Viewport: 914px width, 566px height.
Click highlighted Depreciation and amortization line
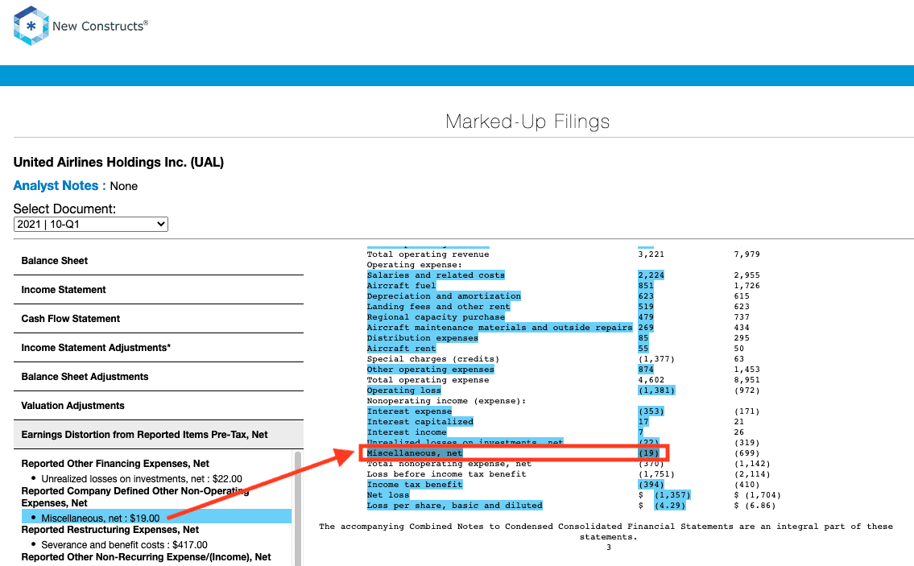[x=444, y=296]
